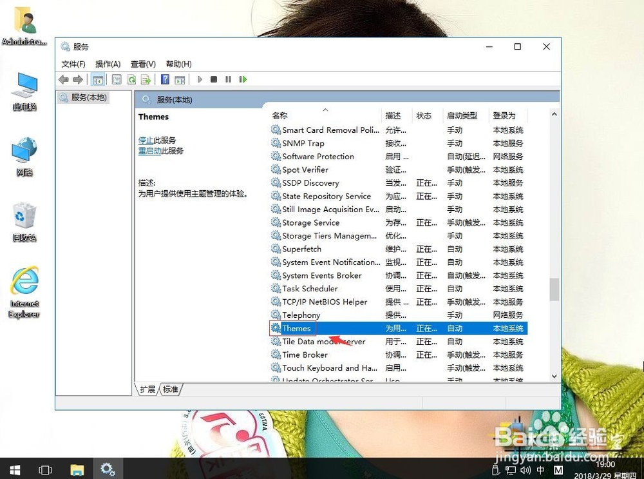Select Still Image Acquisition Events service
This screenshot has width=644, height=479.
[399, 210]
